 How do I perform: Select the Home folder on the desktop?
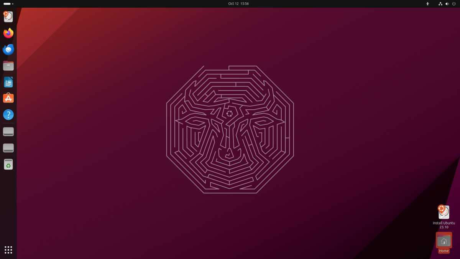(x=444, y=241)
